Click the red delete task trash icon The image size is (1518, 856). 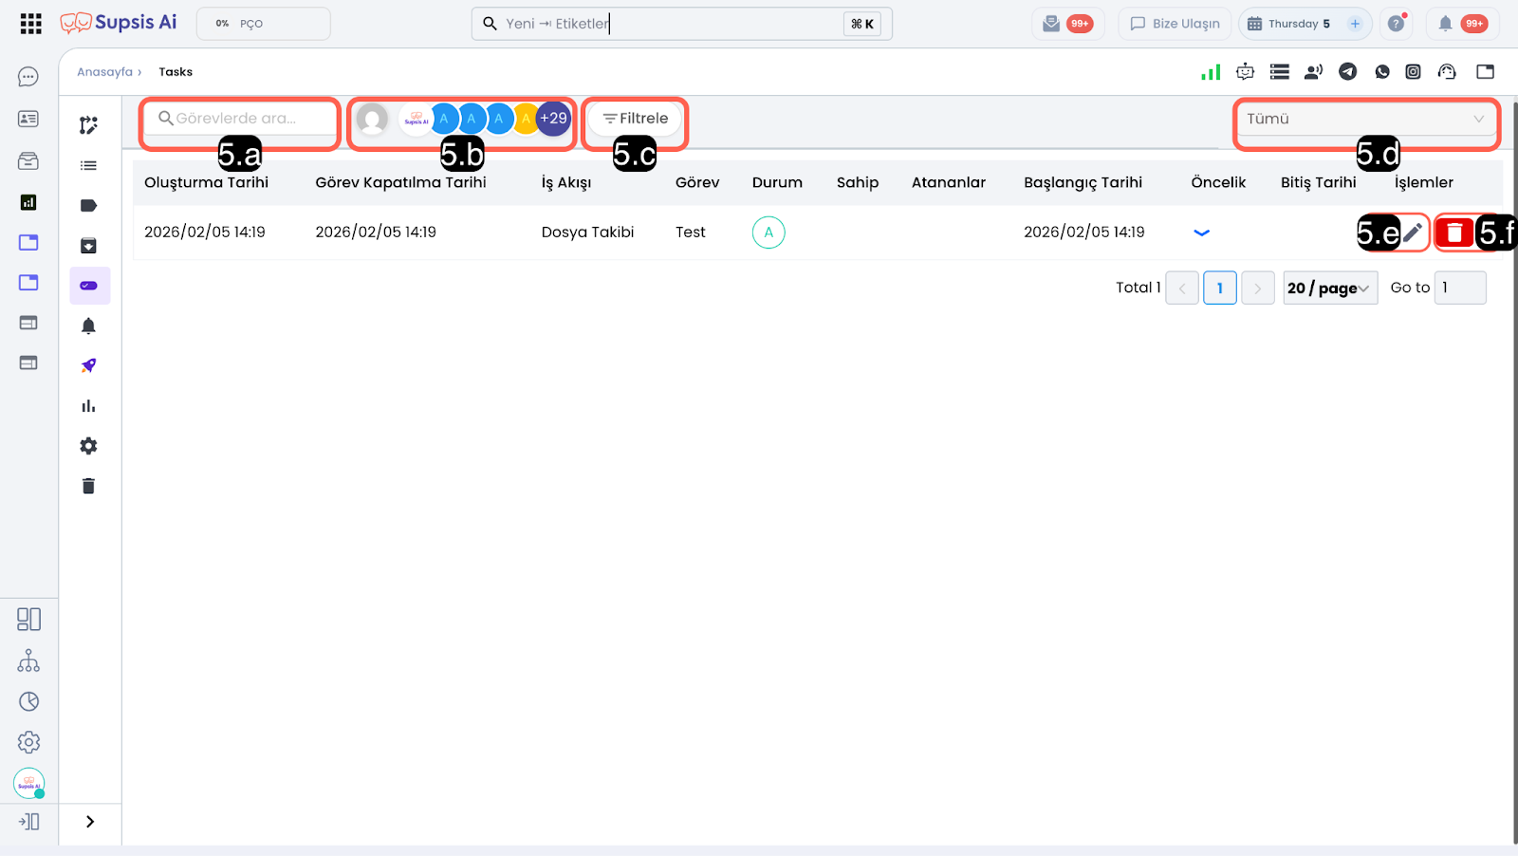coord(1453,233)
